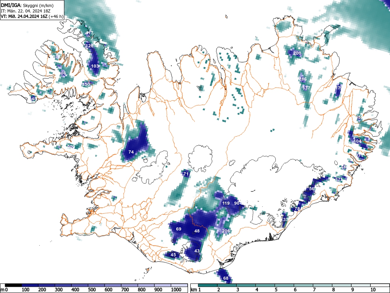Click the legend swatch between 900 and 1000 m
The image size is (390, 293).
[163, 285]
